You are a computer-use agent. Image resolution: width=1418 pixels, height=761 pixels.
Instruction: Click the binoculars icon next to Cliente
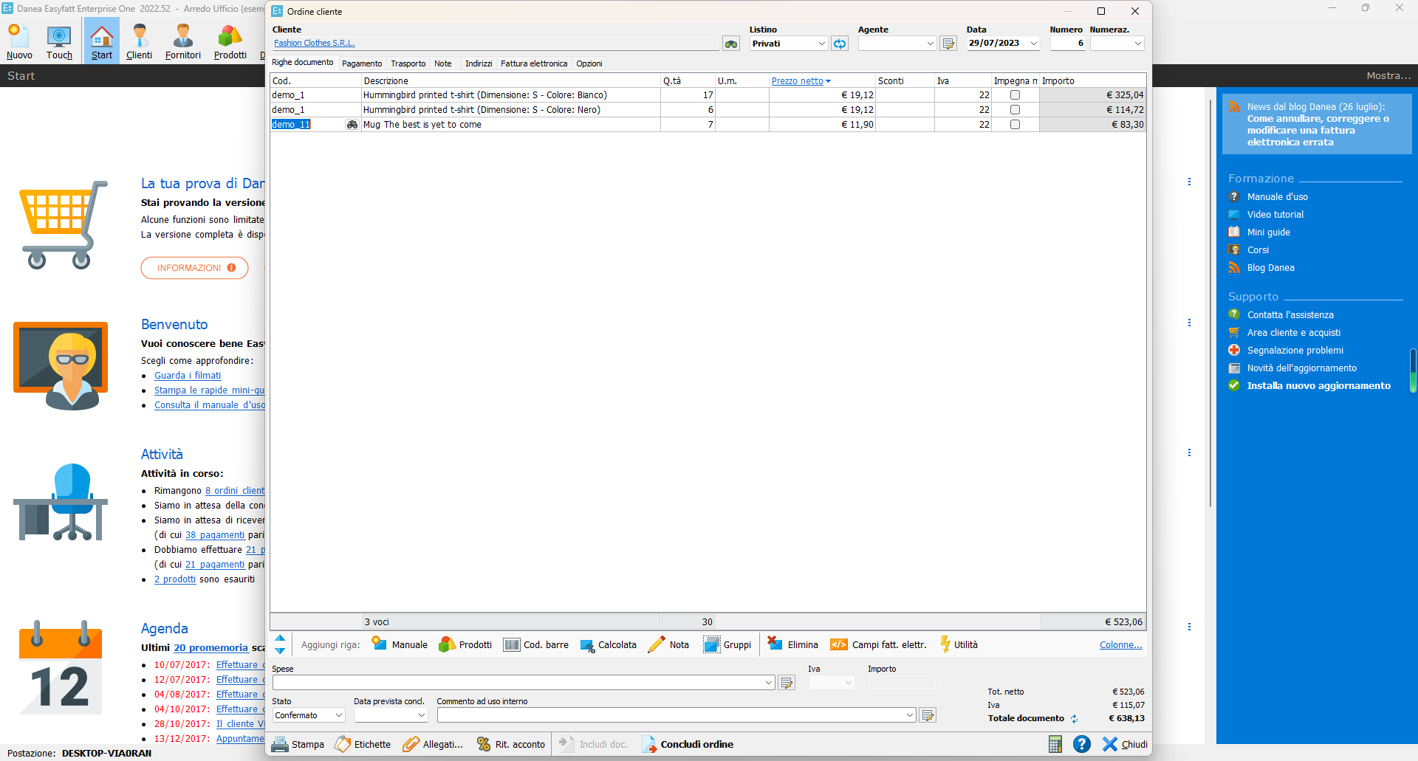[730, 44]
